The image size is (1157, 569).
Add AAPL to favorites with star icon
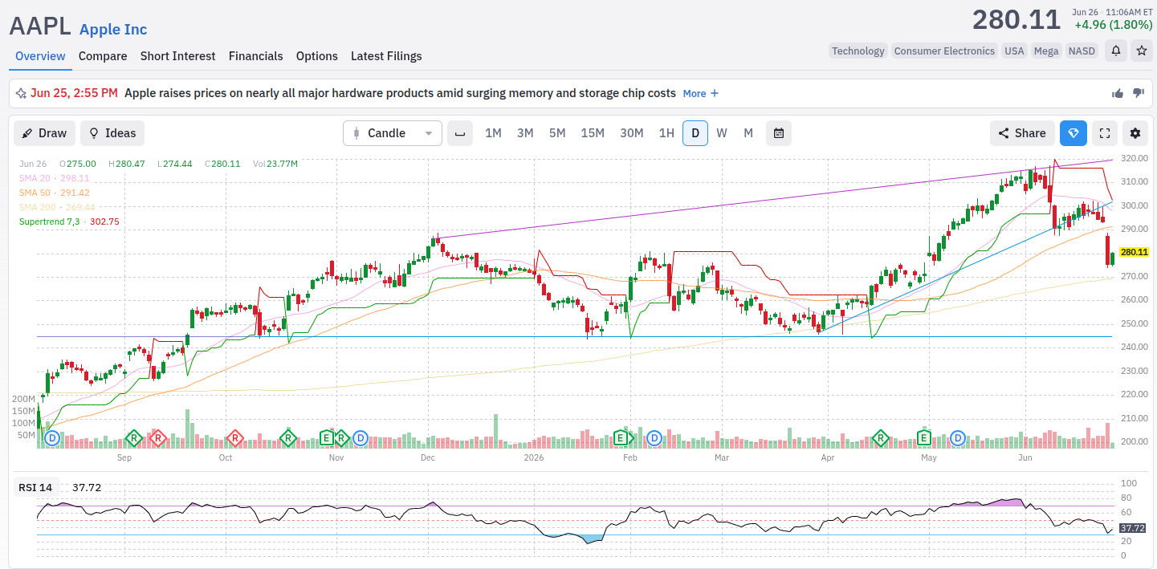1141,51
